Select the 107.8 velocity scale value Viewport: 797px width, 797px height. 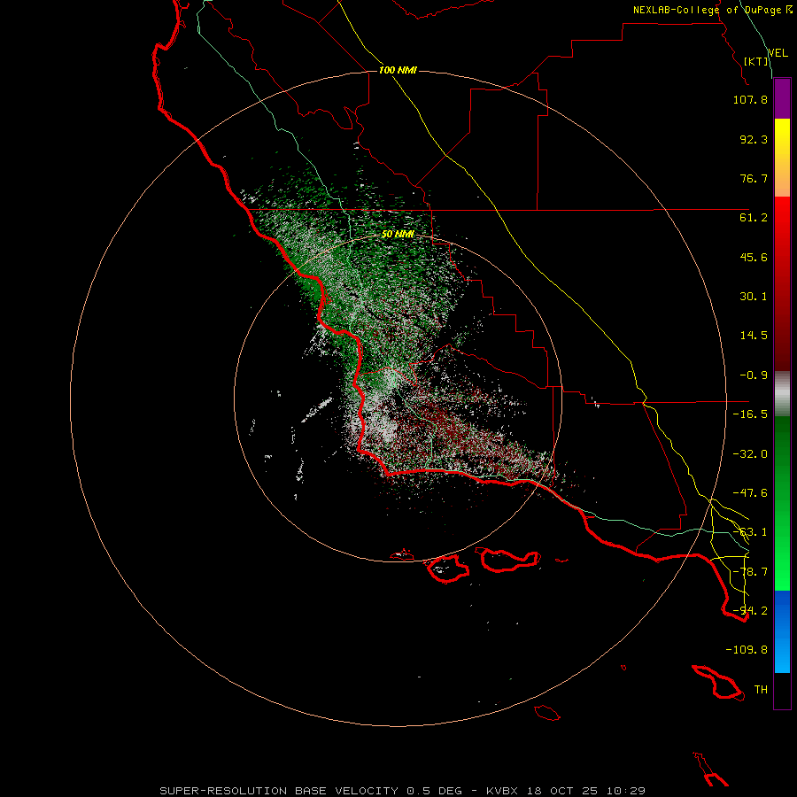(x=750, y=99)
